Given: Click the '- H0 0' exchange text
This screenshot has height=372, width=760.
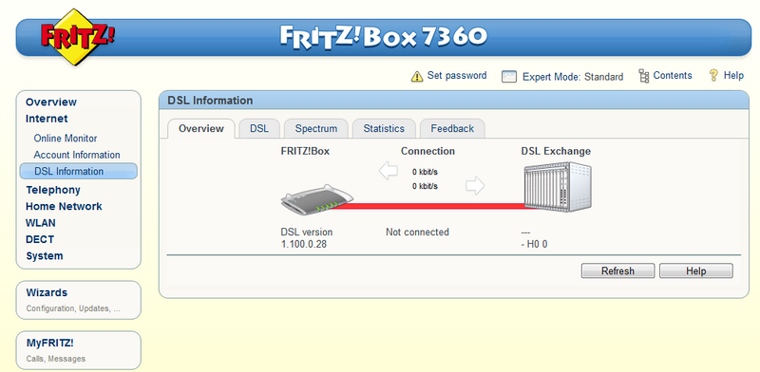Looking at the screenshot, I should [x=534, y=244].
